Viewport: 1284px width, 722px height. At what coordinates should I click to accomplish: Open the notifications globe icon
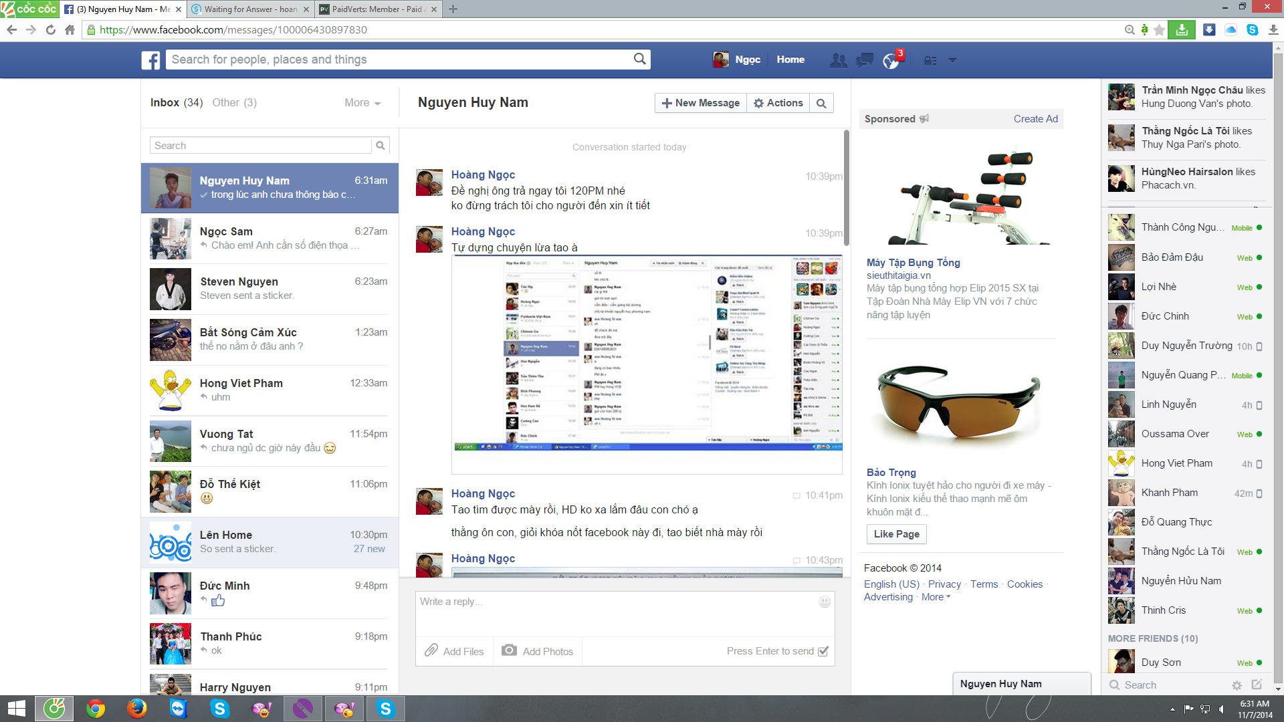click(891, 61)
